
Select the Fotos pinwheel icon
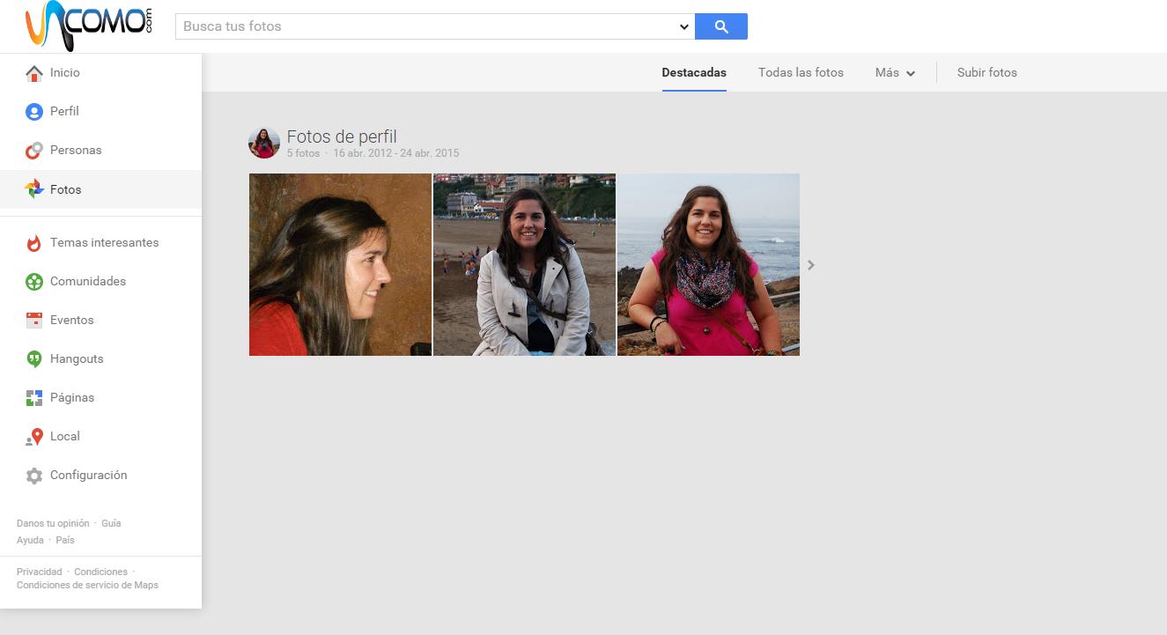(34, 189)
